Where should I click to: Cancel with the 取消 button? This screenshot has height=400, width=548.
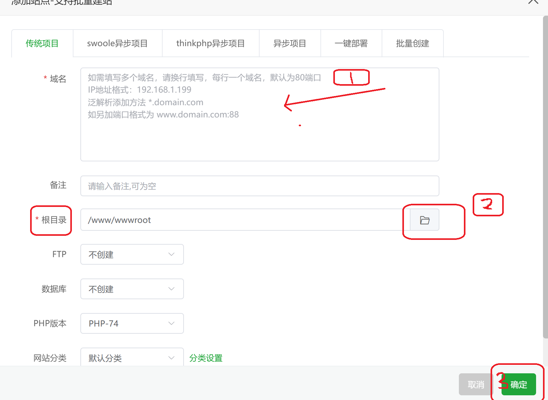tap(476, 384)
